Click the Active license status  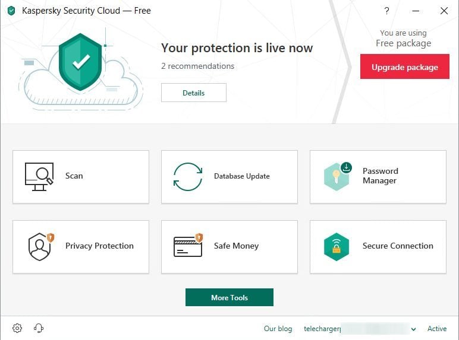[x=437, y=329]
